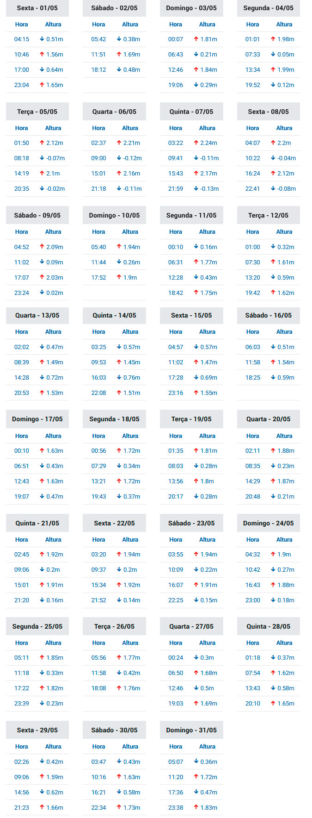Click red arrow beside 1.83m on 31/05

click(196, 808)
